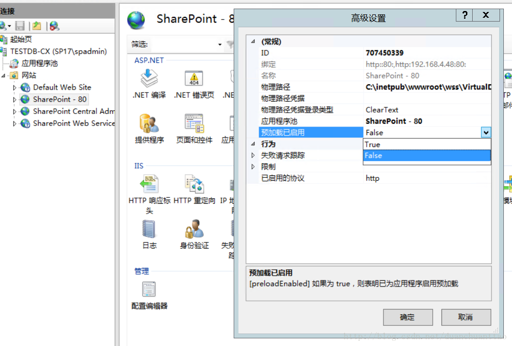Click the save icon in connections toolbar
This screenshot has height=346, width=512.
(20, 26)
